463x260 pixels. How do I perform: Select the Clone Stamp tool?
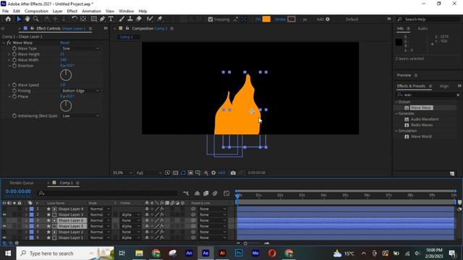pos(130,19)
